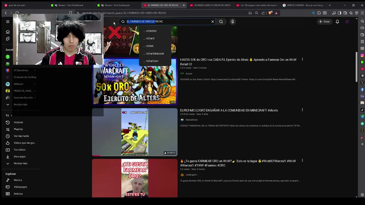The width and height of the screenshot is (365, 205).
Task: Open Playlists in the sidebar
Action: coord(18,129)
